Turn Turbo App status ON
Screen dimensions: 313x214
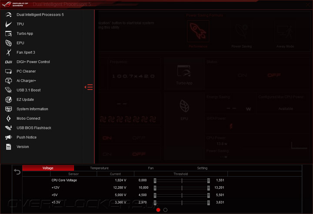[242, 75]
